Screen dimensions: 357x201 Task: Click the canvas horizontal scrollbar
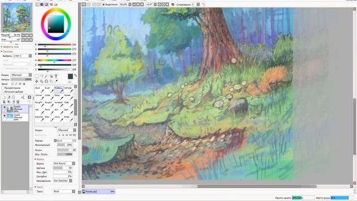coord(257,186)
